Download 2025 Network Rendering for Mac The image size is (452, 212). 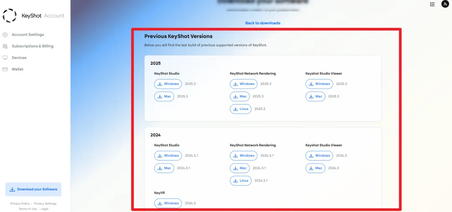tap(240, 97)
